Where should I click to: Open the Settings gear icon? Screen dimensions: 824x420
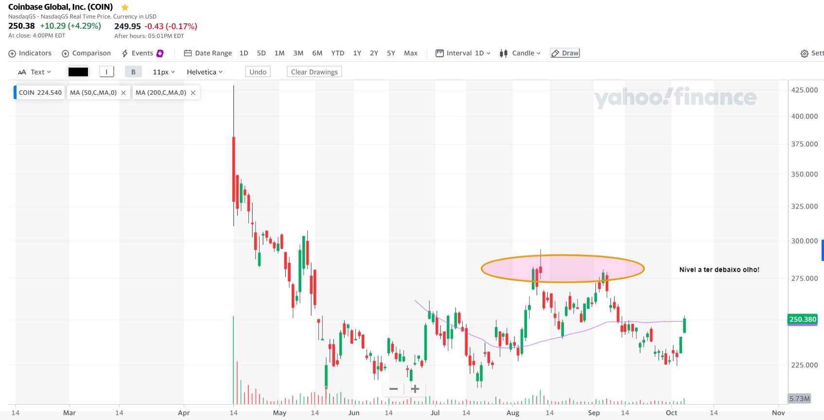[x=804, y=53]
